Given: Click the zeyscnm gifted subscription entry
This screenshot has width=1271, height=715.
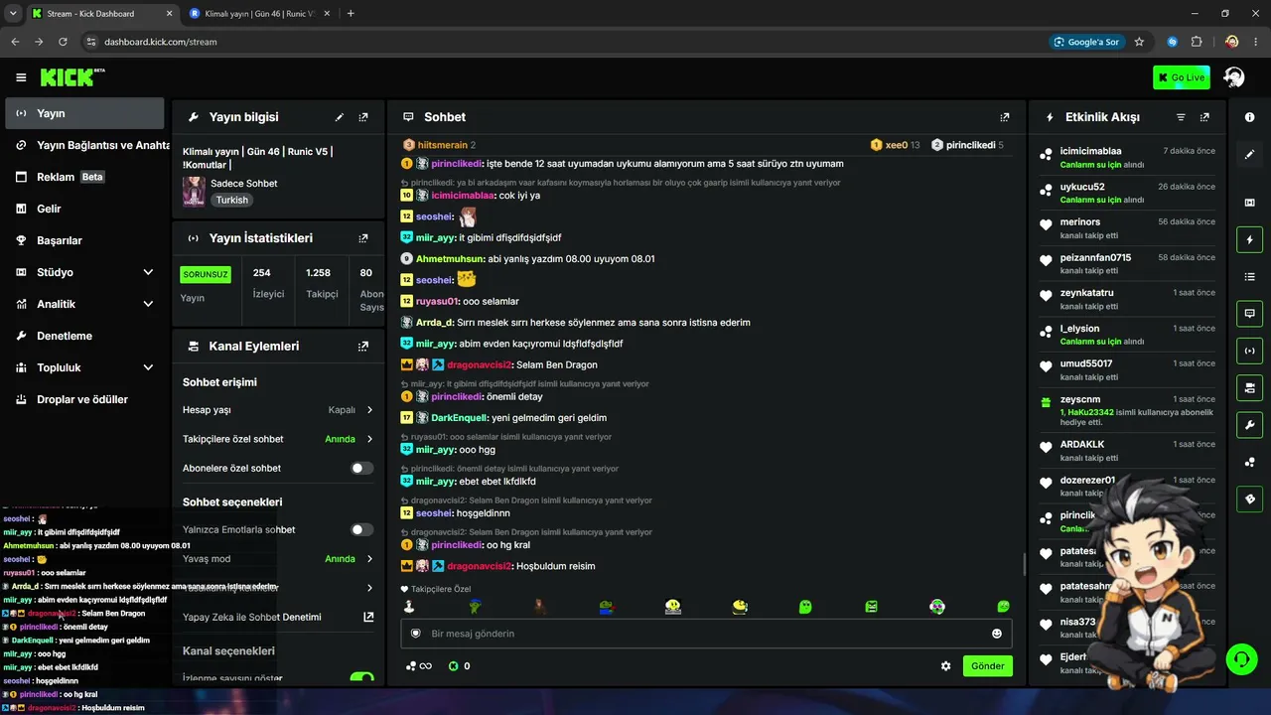Looking at the screenshot, I should point(1128,411).
